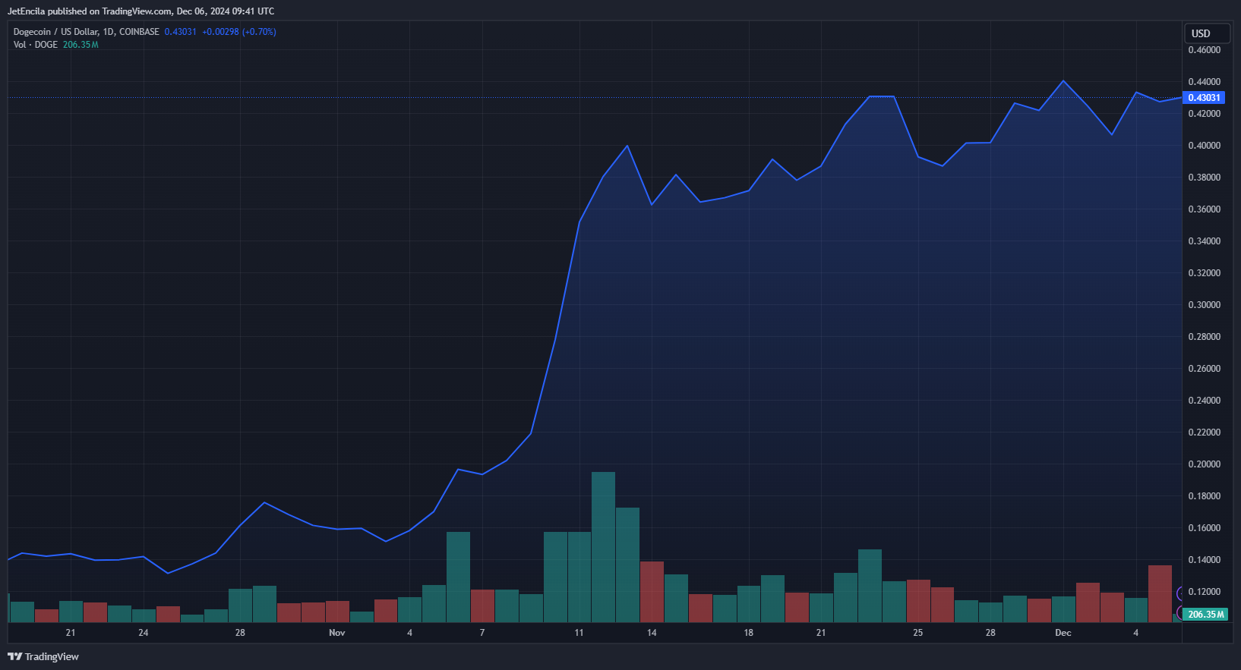The height and width of the screenshot is (670, 1241).
Task: Click the 0.46000 price axis label
Action: click(1204, 50)
